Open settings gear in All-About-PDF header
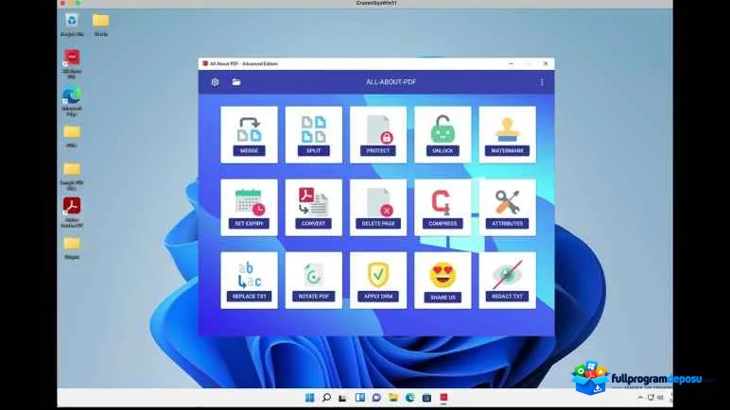The height and width of the screenshot is (410, 730). click(215, 82)
